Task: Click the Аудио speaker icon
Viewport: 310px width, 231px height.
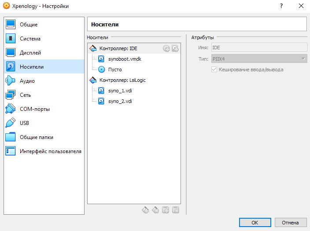Action: click(11, 81)
